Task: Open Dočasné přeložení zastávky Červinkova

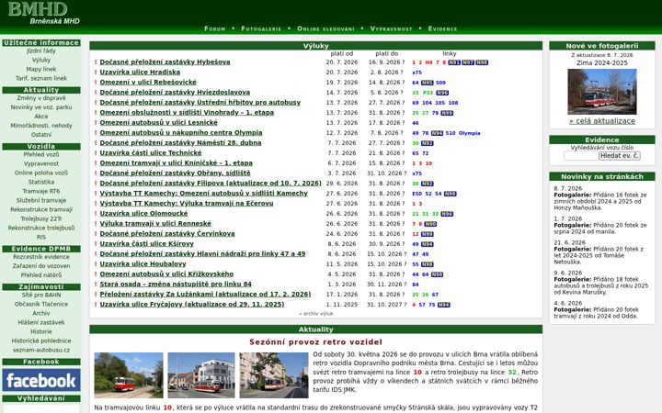Action: [167, 234]
